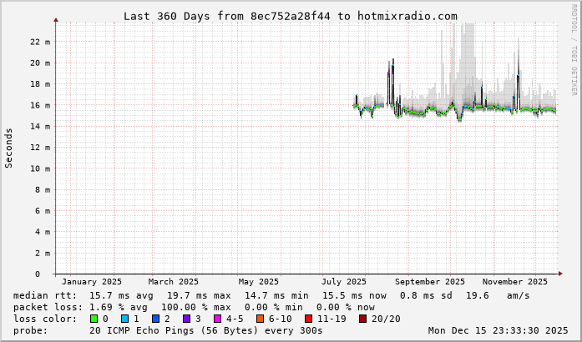Viewport: 582px width, 342px height.
Task: Click the Mon Dec 15 timestamp text
Action: 499,330
